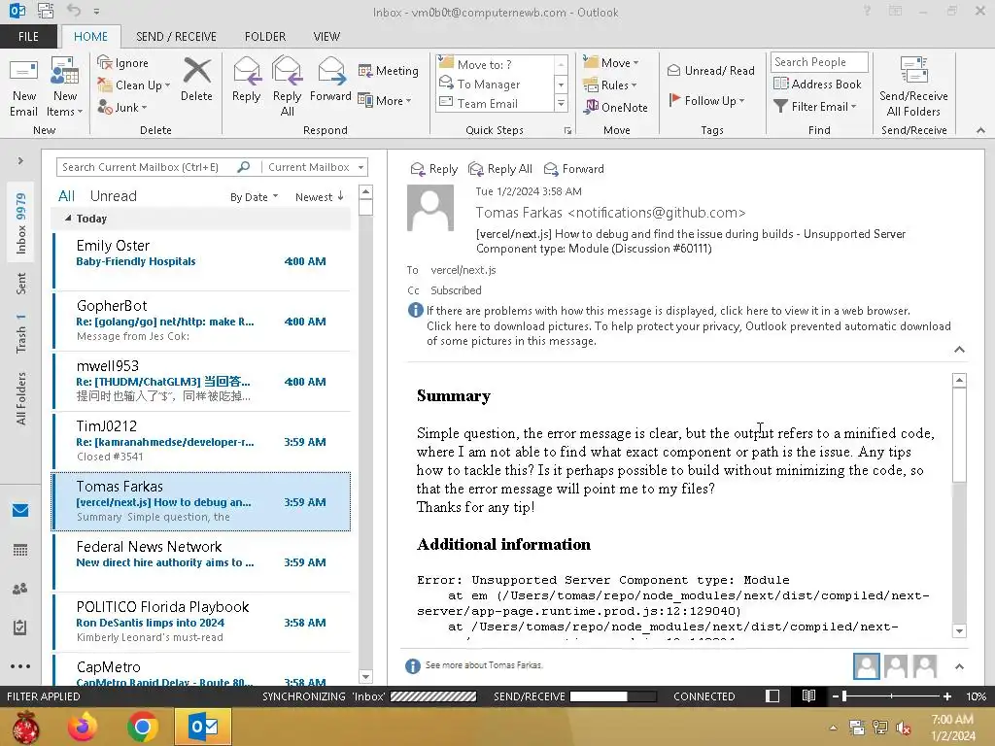Switch to People view

20,589
